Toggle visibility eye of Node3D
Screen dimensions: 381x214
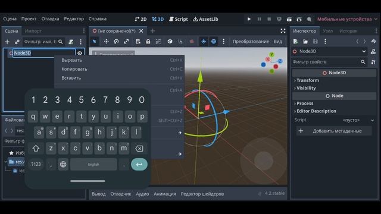(x=79, y=53)
